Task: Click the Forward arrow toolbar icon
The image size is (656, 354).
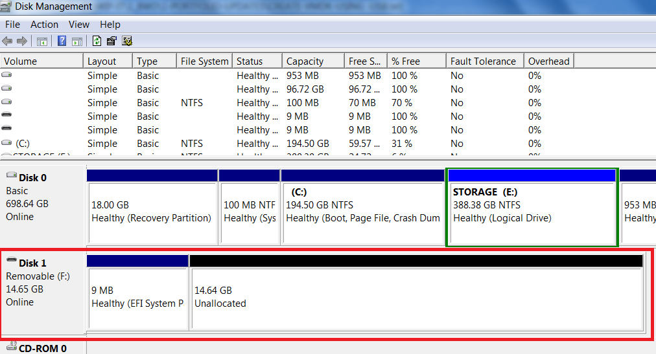Action: 21,41
